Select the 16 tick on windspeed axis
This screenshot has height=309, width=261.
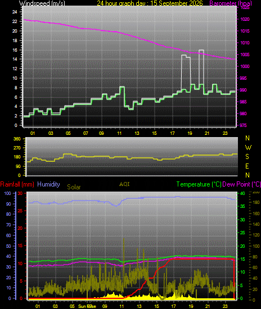pos(15,50)
